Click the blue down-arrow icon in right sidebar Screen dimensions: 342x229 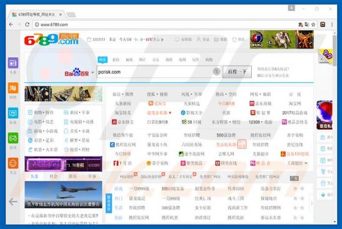click(x=323, y=195)
